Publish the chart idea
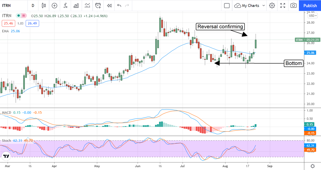This screenshot has height=170, width=321. click(x=310, y=5)
